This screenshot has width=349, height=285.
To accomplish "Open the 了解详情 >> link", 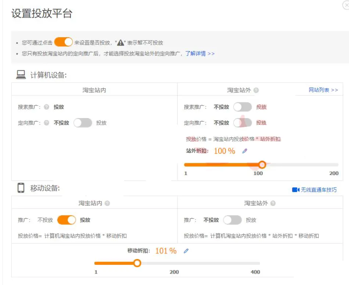I will click(200, 53).
